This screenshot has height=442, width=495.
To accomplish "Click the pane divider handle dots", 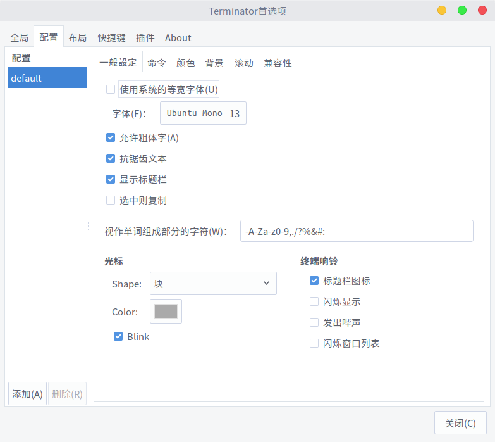I will tap(89, 226).
